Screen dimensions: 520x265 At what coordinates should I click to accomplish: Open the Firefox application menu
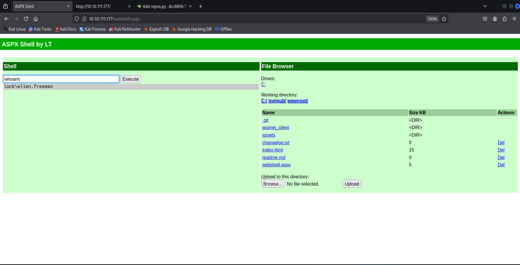coord(514,19)
